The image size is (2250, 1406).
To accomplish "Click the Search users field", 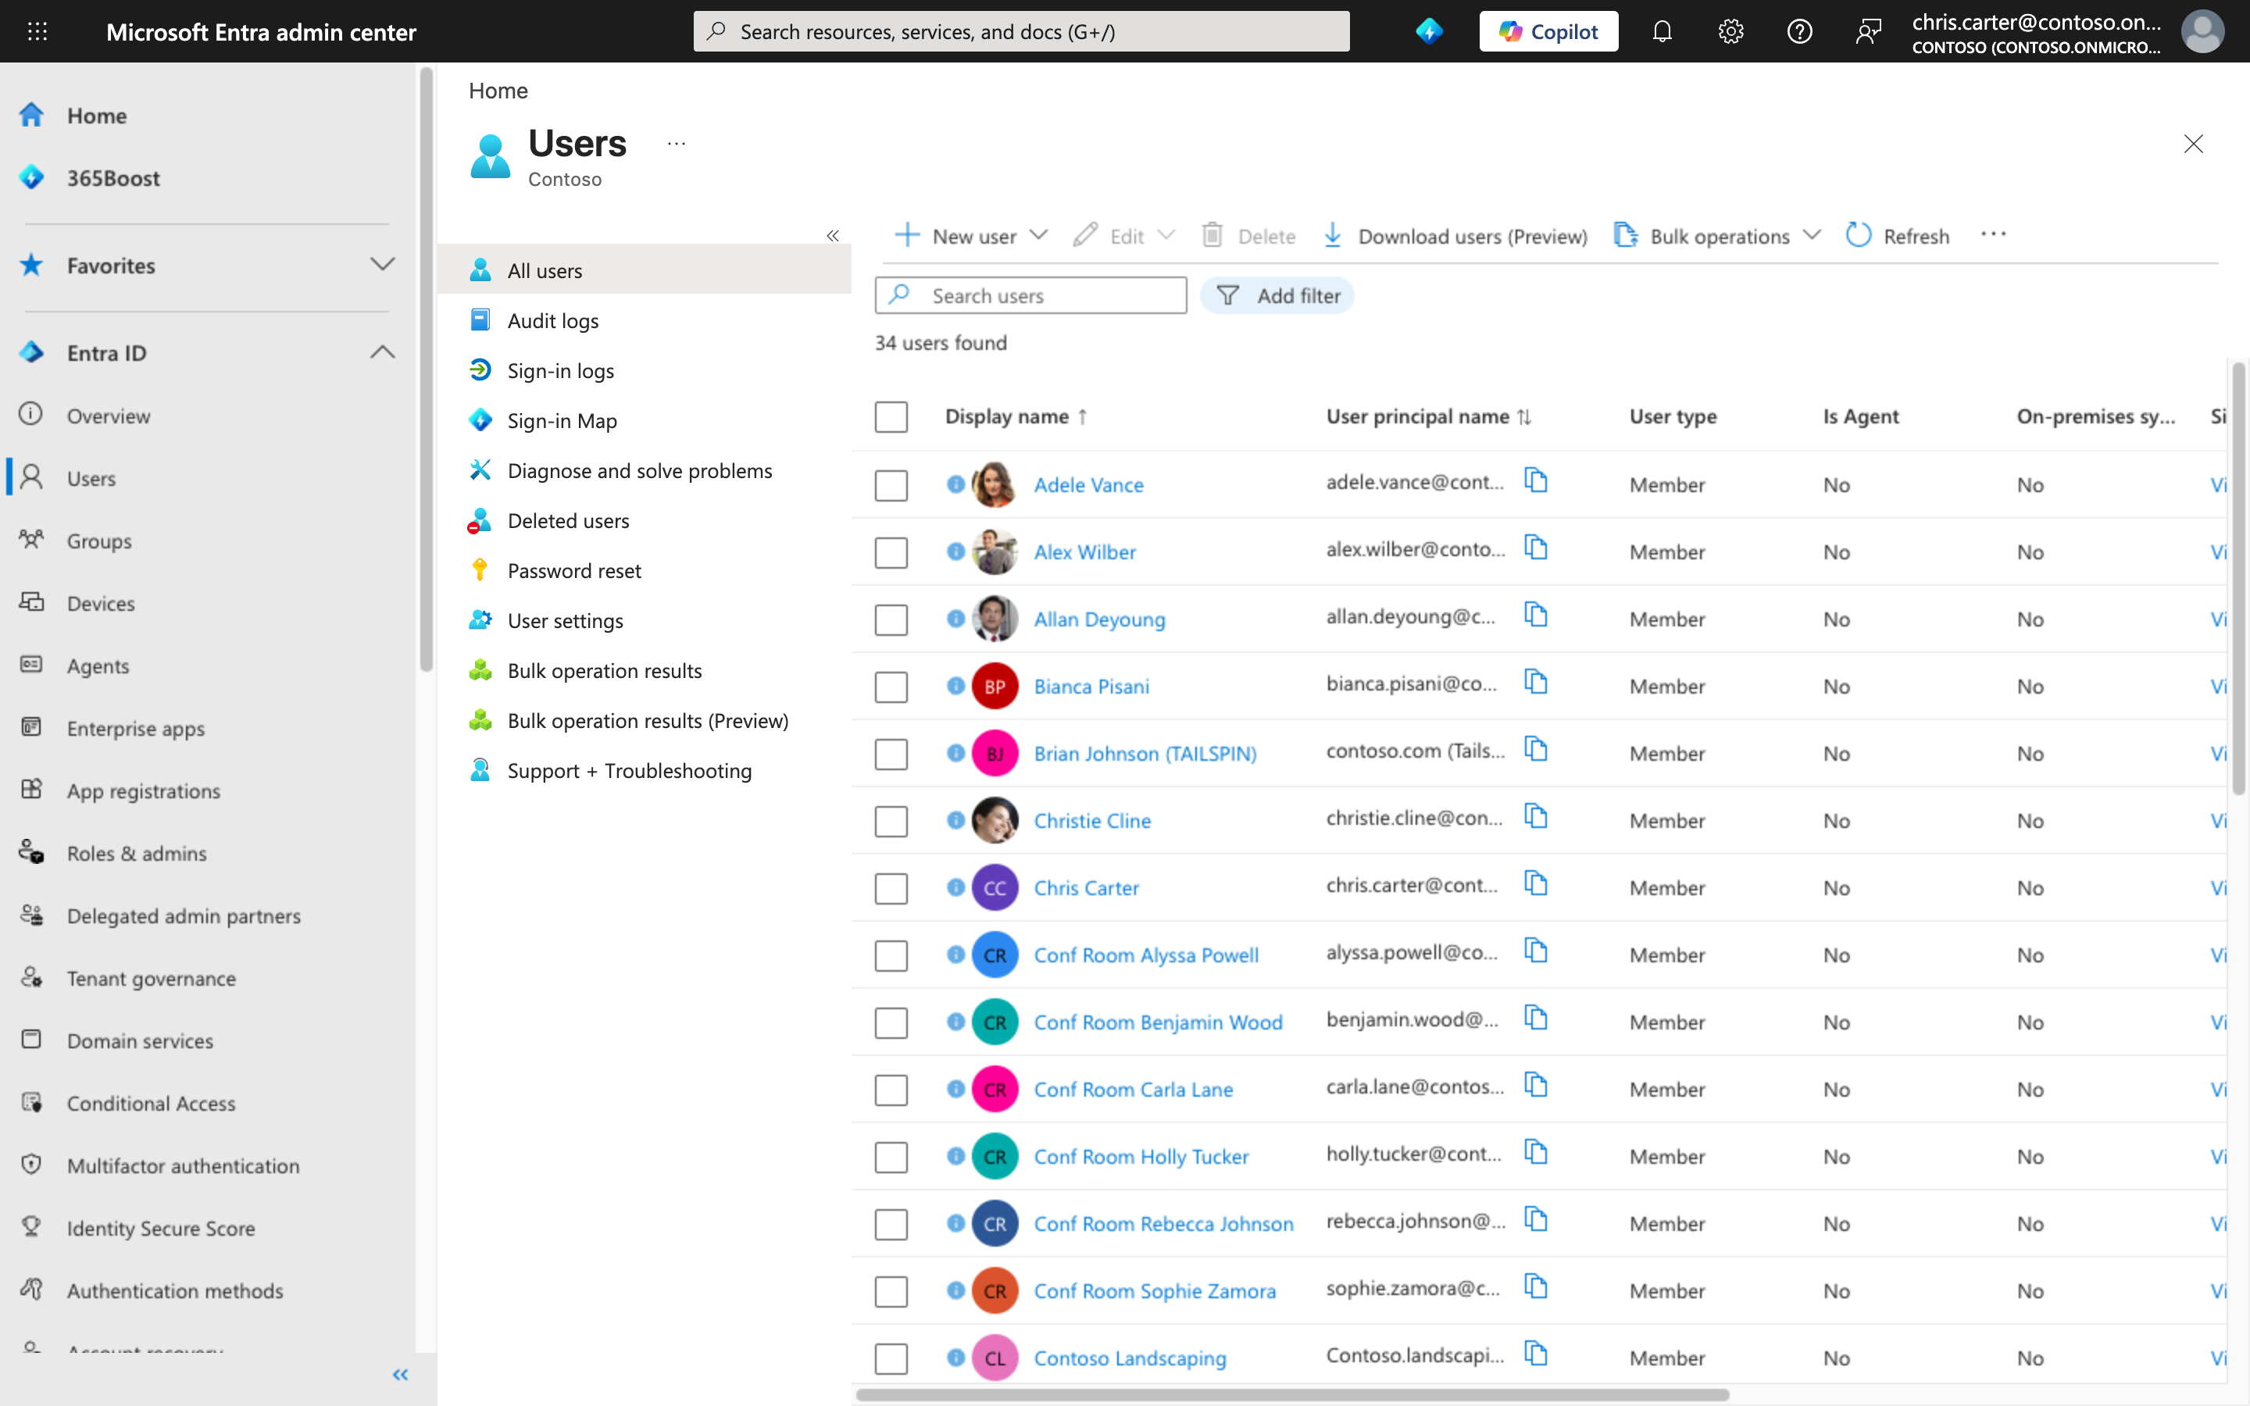I will pos(1030,296).
